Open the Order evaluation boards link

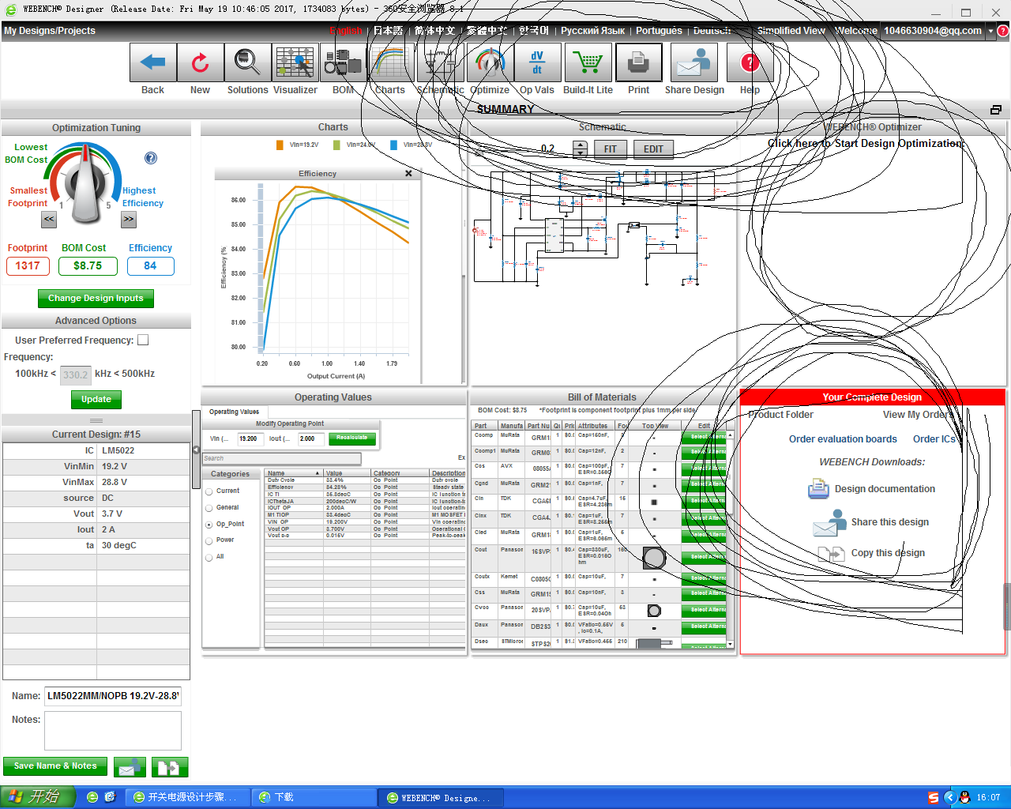pos(843,439)
